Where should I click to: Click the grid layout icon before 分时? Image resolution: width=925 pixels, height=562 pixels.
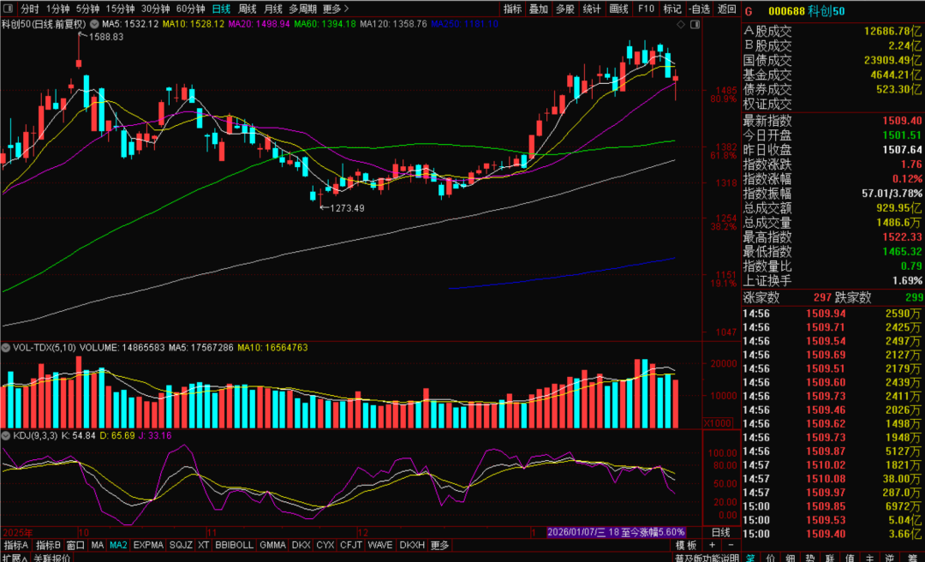[9, 9]
